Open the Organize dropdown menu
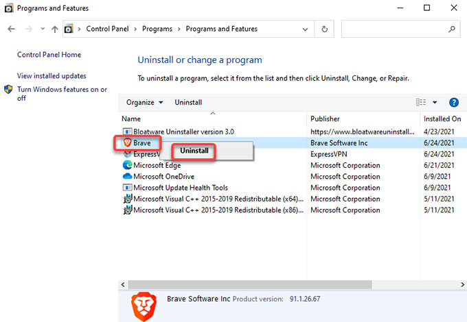Viewport: 467px width, 322px height. [144, 103]
